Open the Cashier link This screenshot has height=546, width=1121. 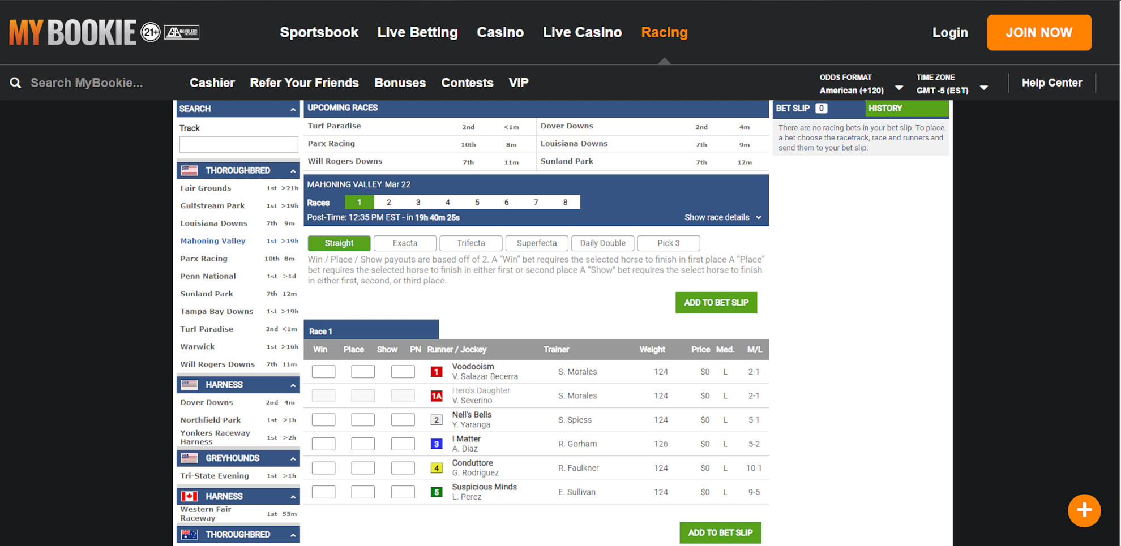pyautogui.click(x=212, y=83)
